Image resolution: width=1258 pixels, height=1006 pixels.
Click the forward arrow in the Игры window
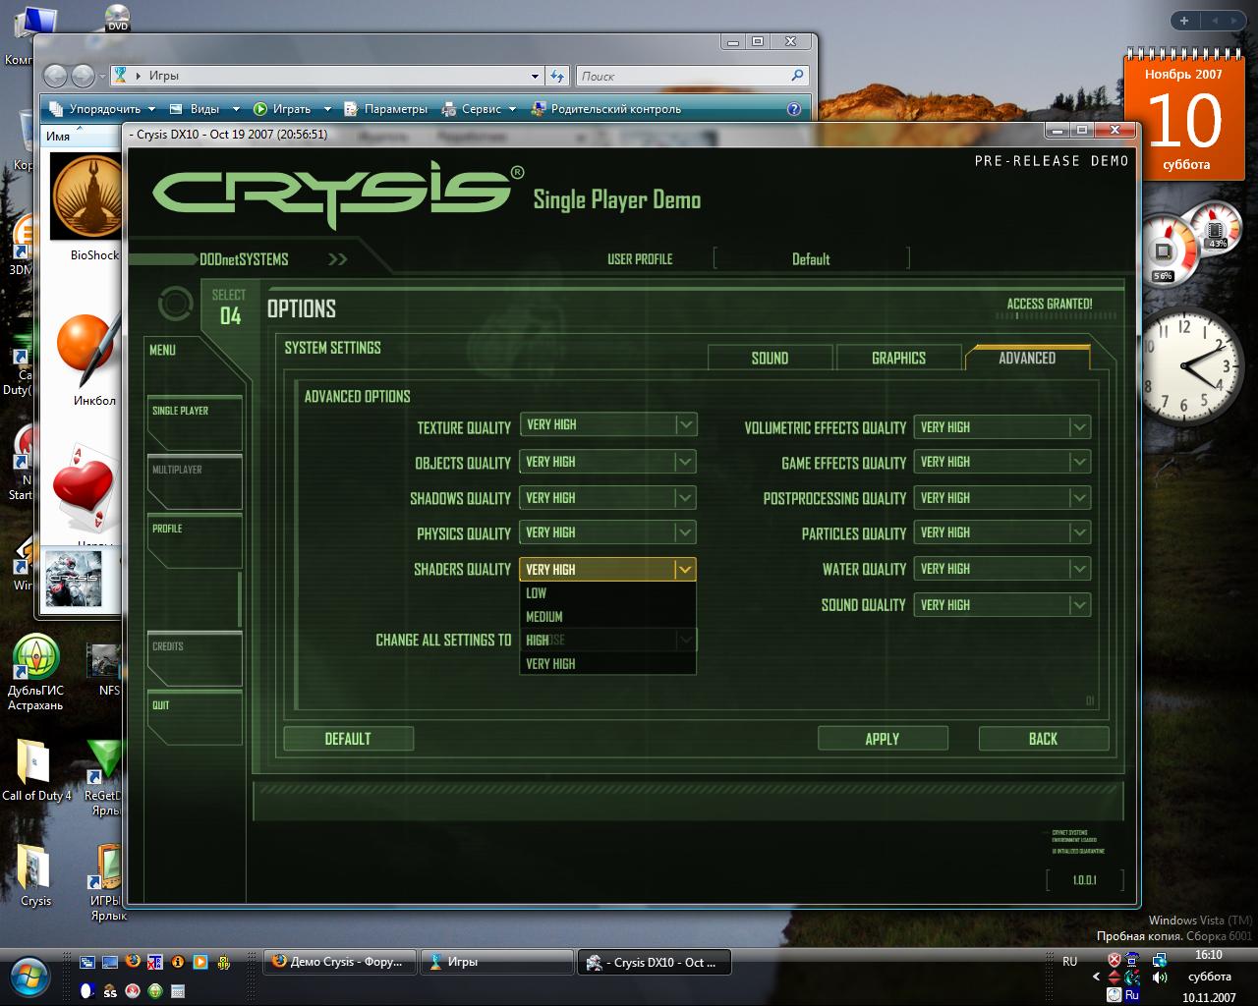[x=84, y=76]
